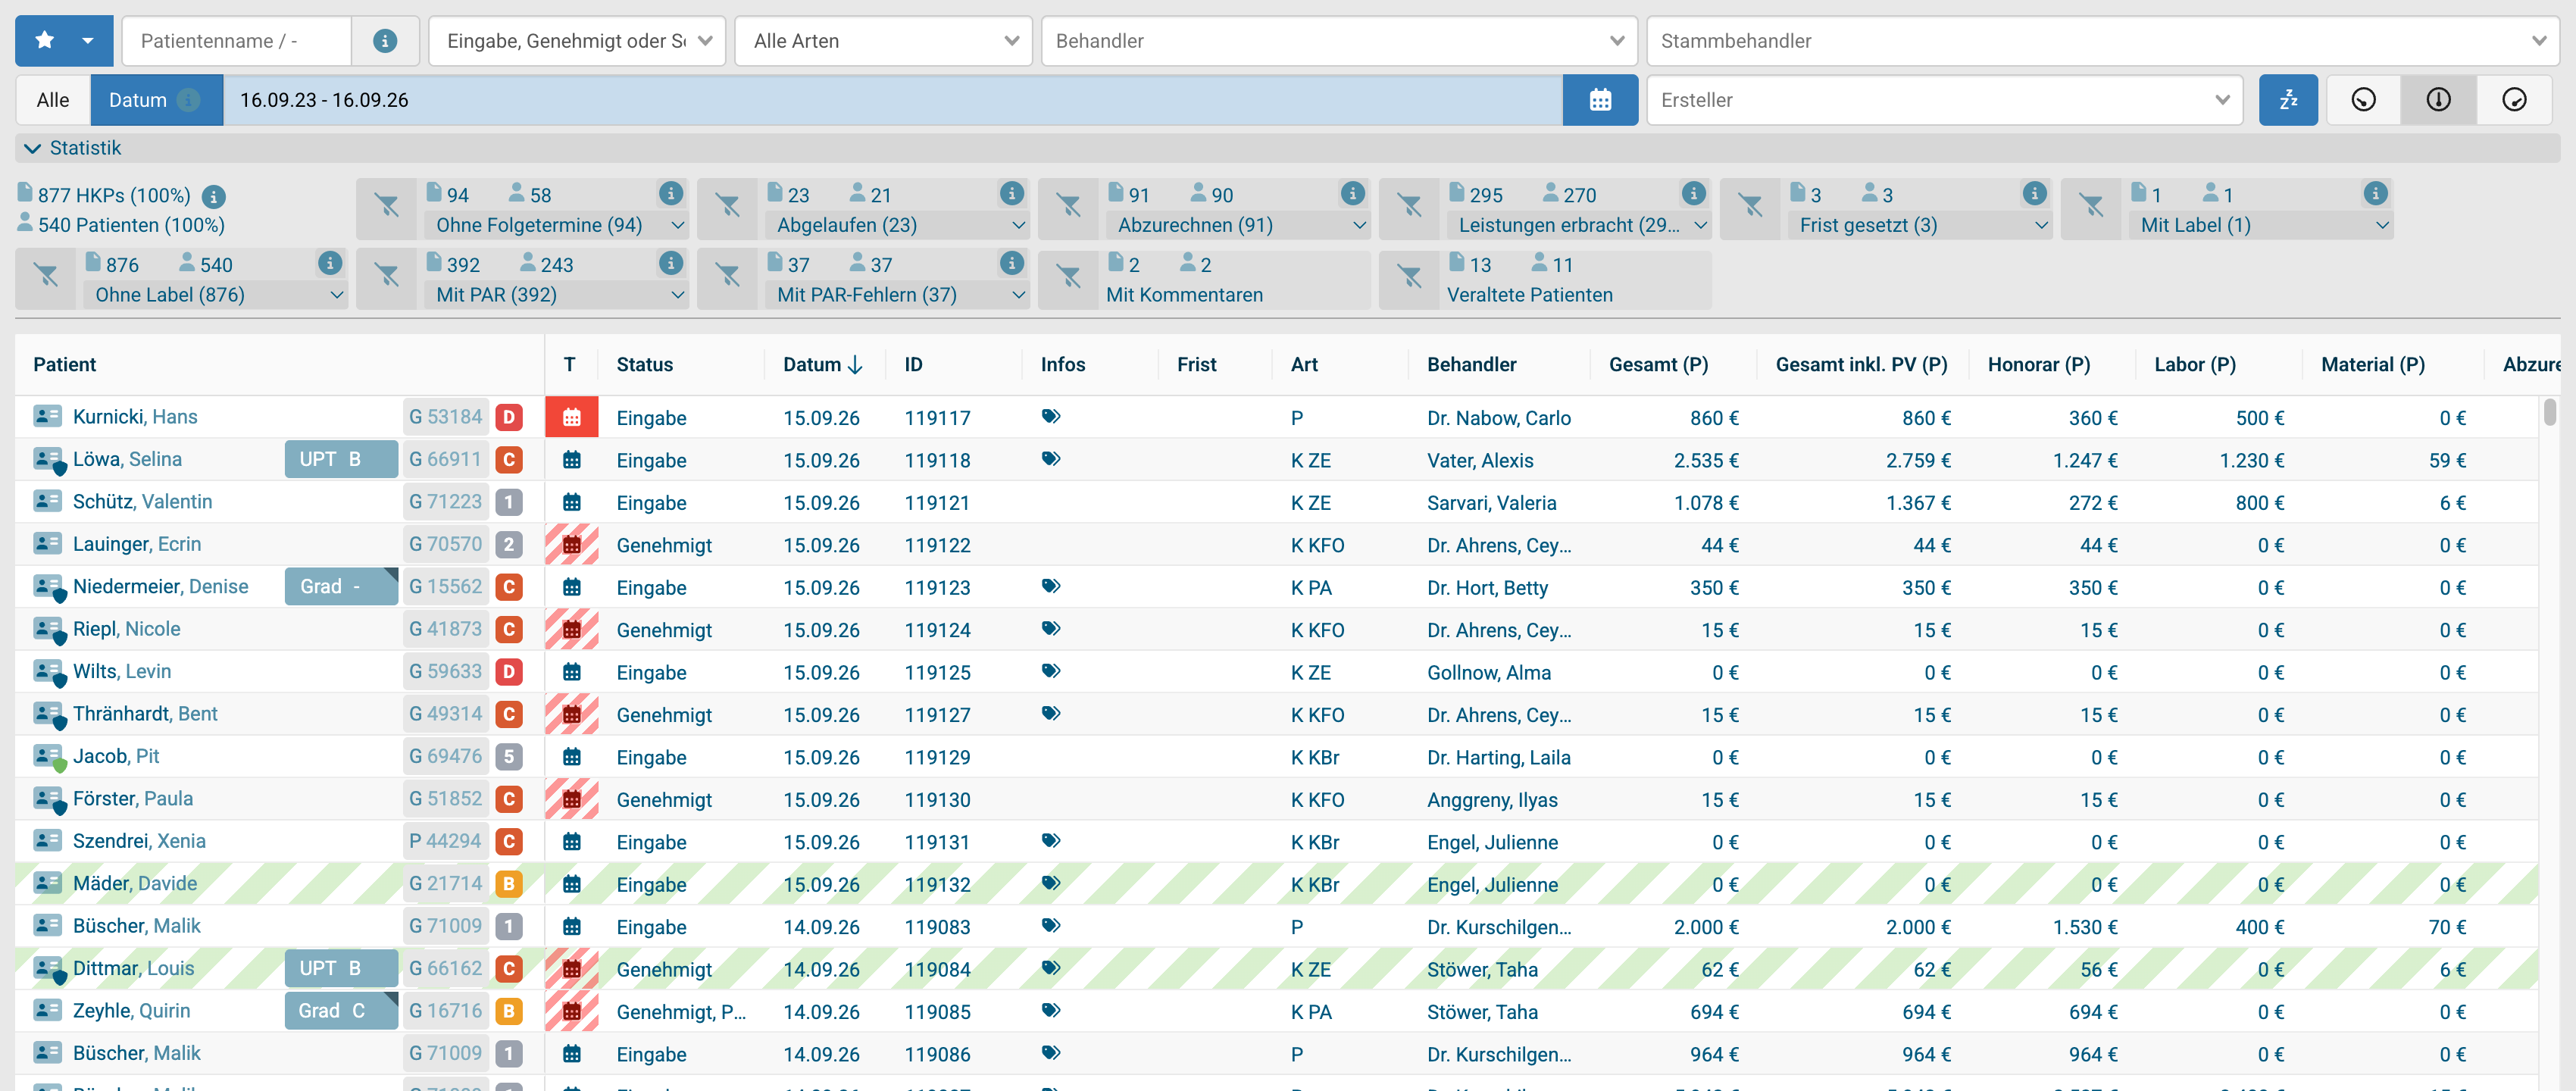2576x1091 pixels.
Task: Click the tag info icon for Löwa, Selina
Action: (x=1051, y=459)
